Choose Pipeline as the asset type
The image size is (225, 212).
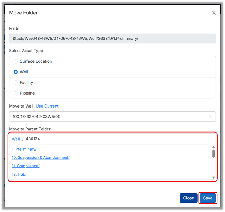tap(16, 93)
